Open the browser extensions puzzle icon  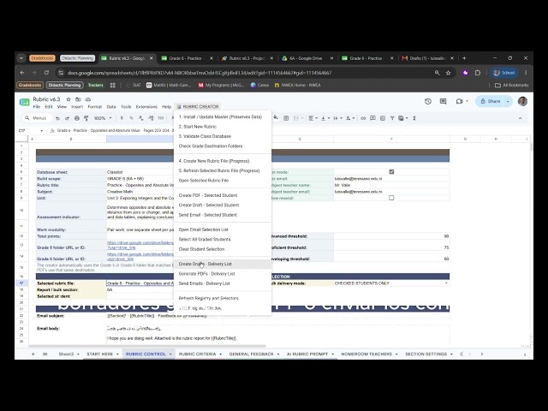(478, 73)
